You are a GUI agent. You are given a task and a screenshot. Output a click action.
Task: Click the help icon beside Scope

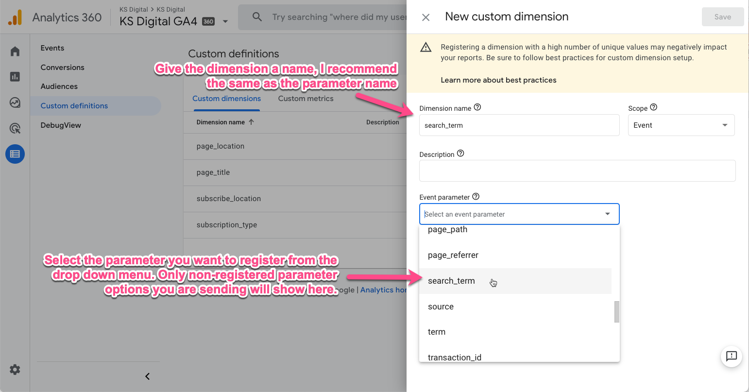[654, 107]
